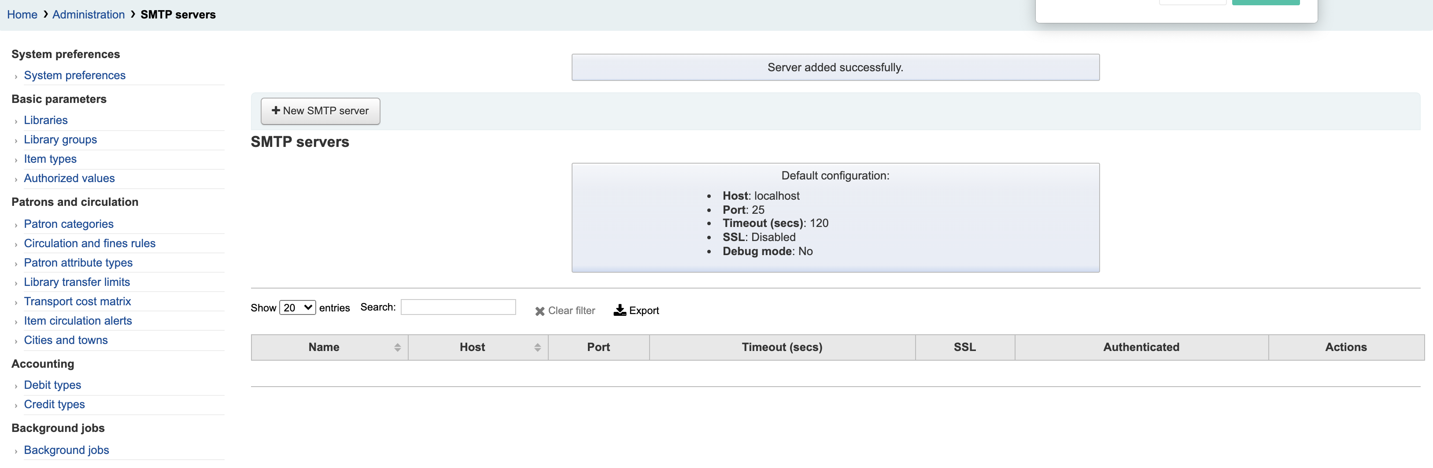Open the Debit types page
Viewport: 1433px width, 468px height.
(52, 385)
